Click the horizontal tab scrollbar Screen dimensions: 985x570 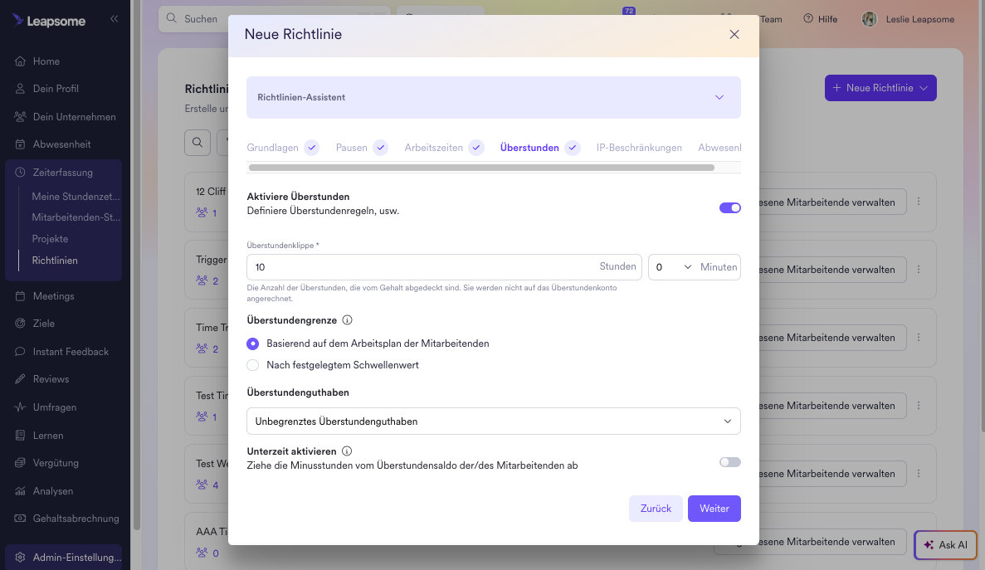481,168
